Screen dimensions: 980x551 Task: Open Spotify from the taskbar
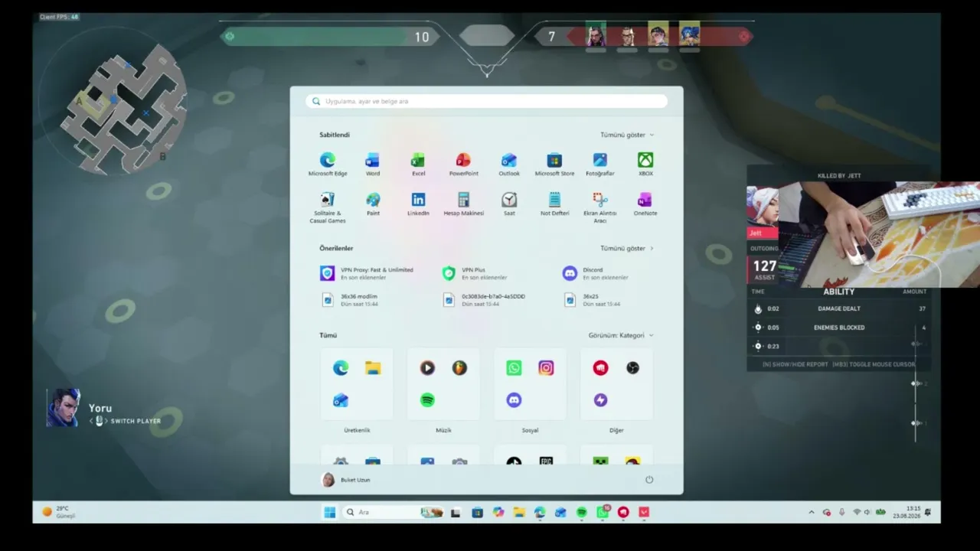click(x=582, y=512)
